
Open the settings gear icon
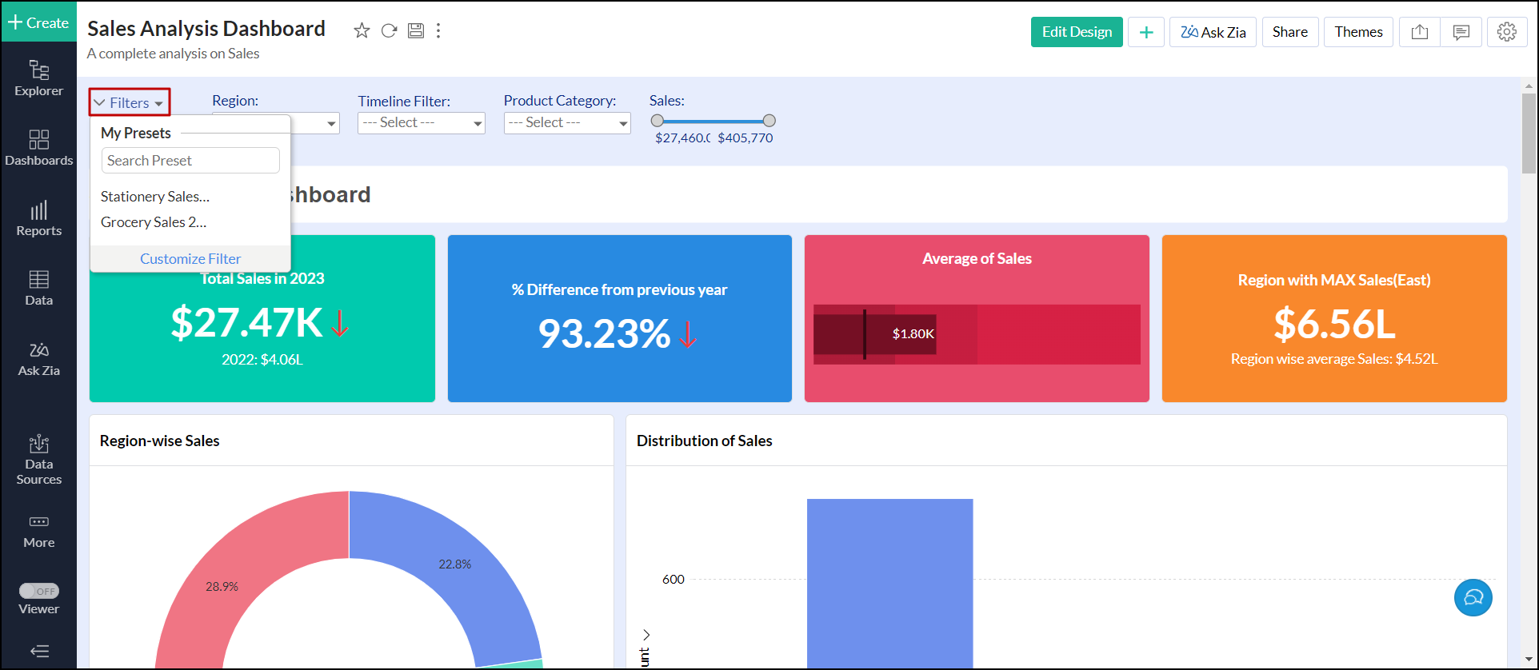pyautogui.click(x=1507, y=32)
